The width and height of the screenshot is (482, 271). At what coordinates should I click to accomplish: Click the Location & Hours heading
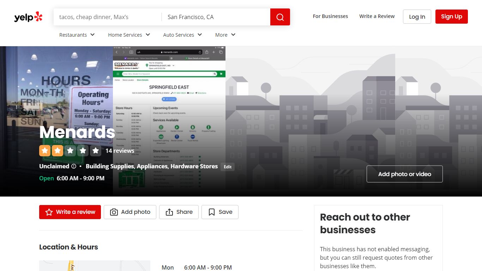[x=68, y=247]
